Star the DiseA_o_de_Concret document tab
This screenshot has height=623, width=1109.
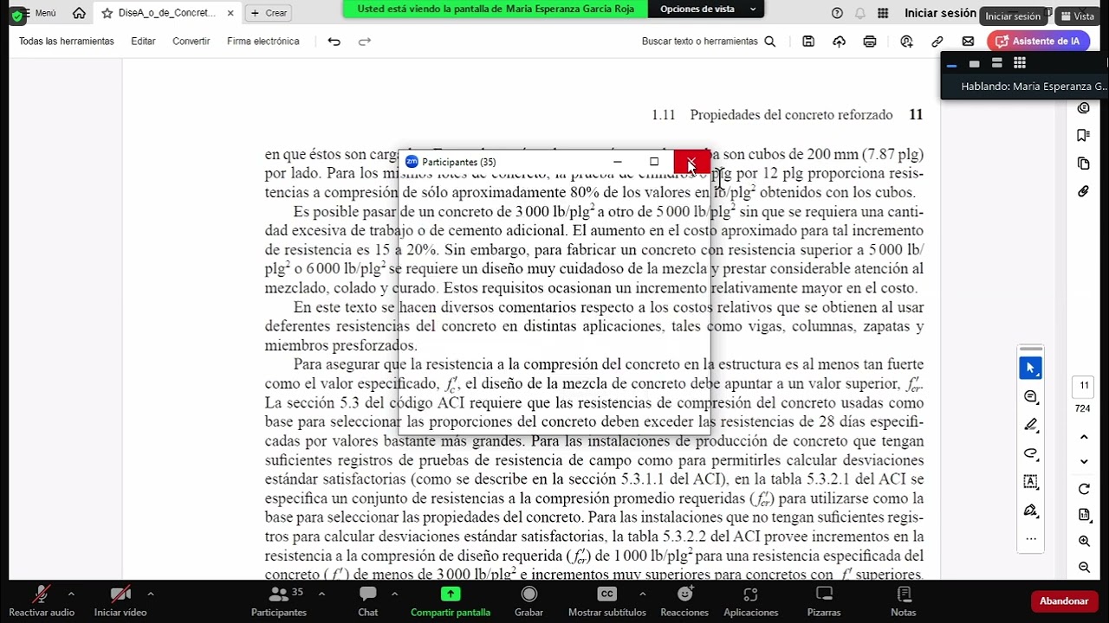(107, 13)
